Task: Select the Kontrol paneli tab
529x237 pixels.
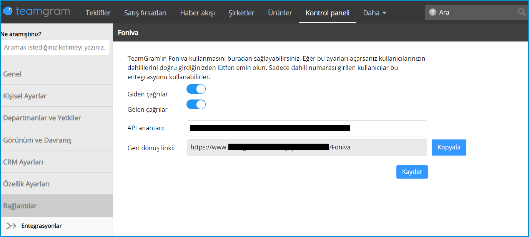Action: coord(328,13)
